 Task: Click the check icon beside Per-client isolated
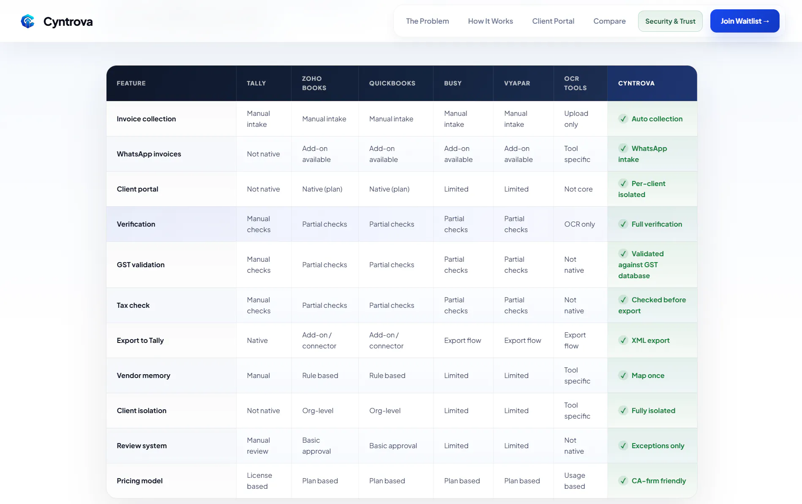click(x=623, y=184)
